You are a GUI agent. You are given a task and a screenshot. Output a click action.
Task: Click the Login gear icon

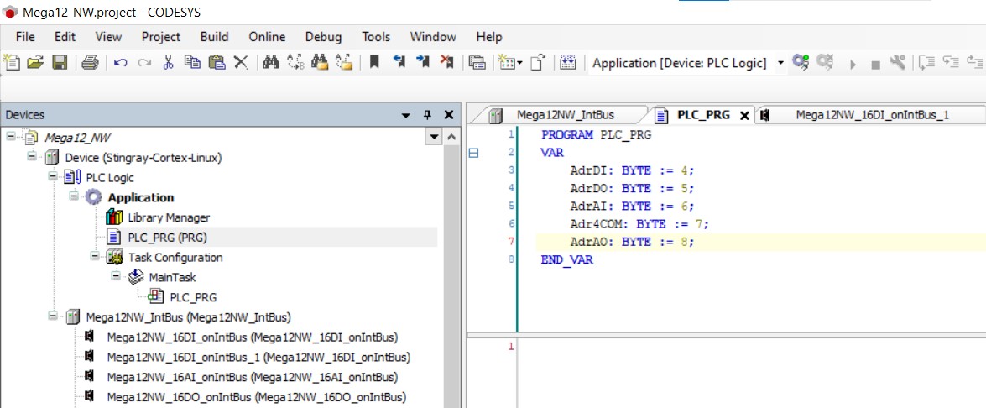[x=801, y=63]
